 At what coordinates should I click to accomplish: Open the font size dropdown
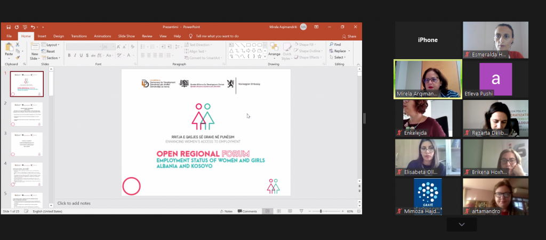click(x=114, y=46)
